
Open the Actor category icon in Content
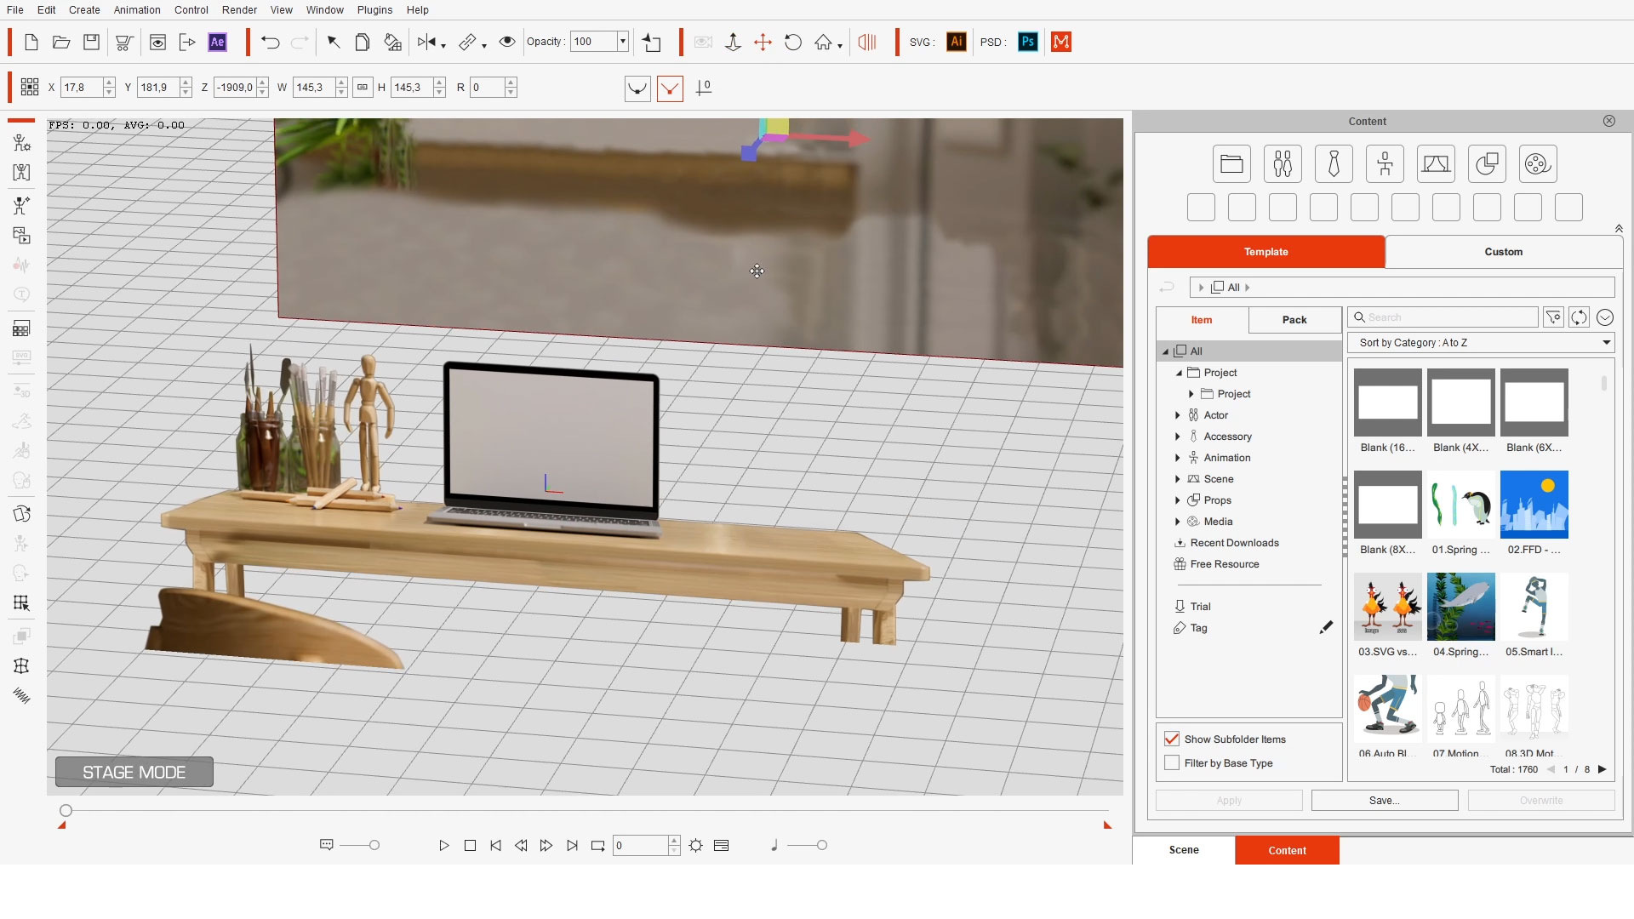(1283, 164)
